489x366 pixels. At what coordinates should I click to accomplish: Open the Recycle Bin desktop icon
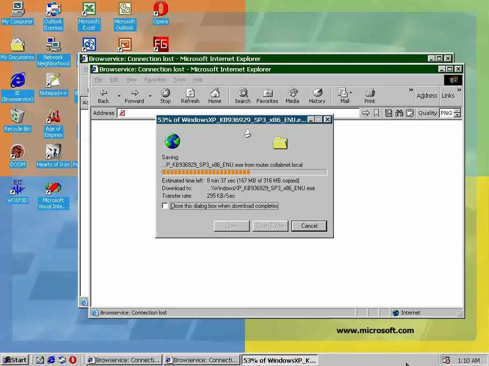click(x=18, y=120)
